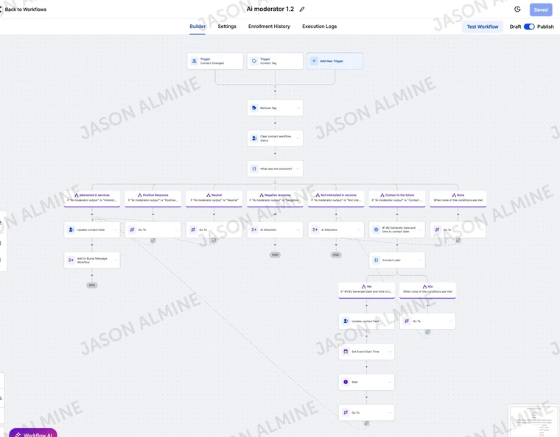Open three-dot menu on Remove Tag
560x437 pixels.
tap(298, 107)
